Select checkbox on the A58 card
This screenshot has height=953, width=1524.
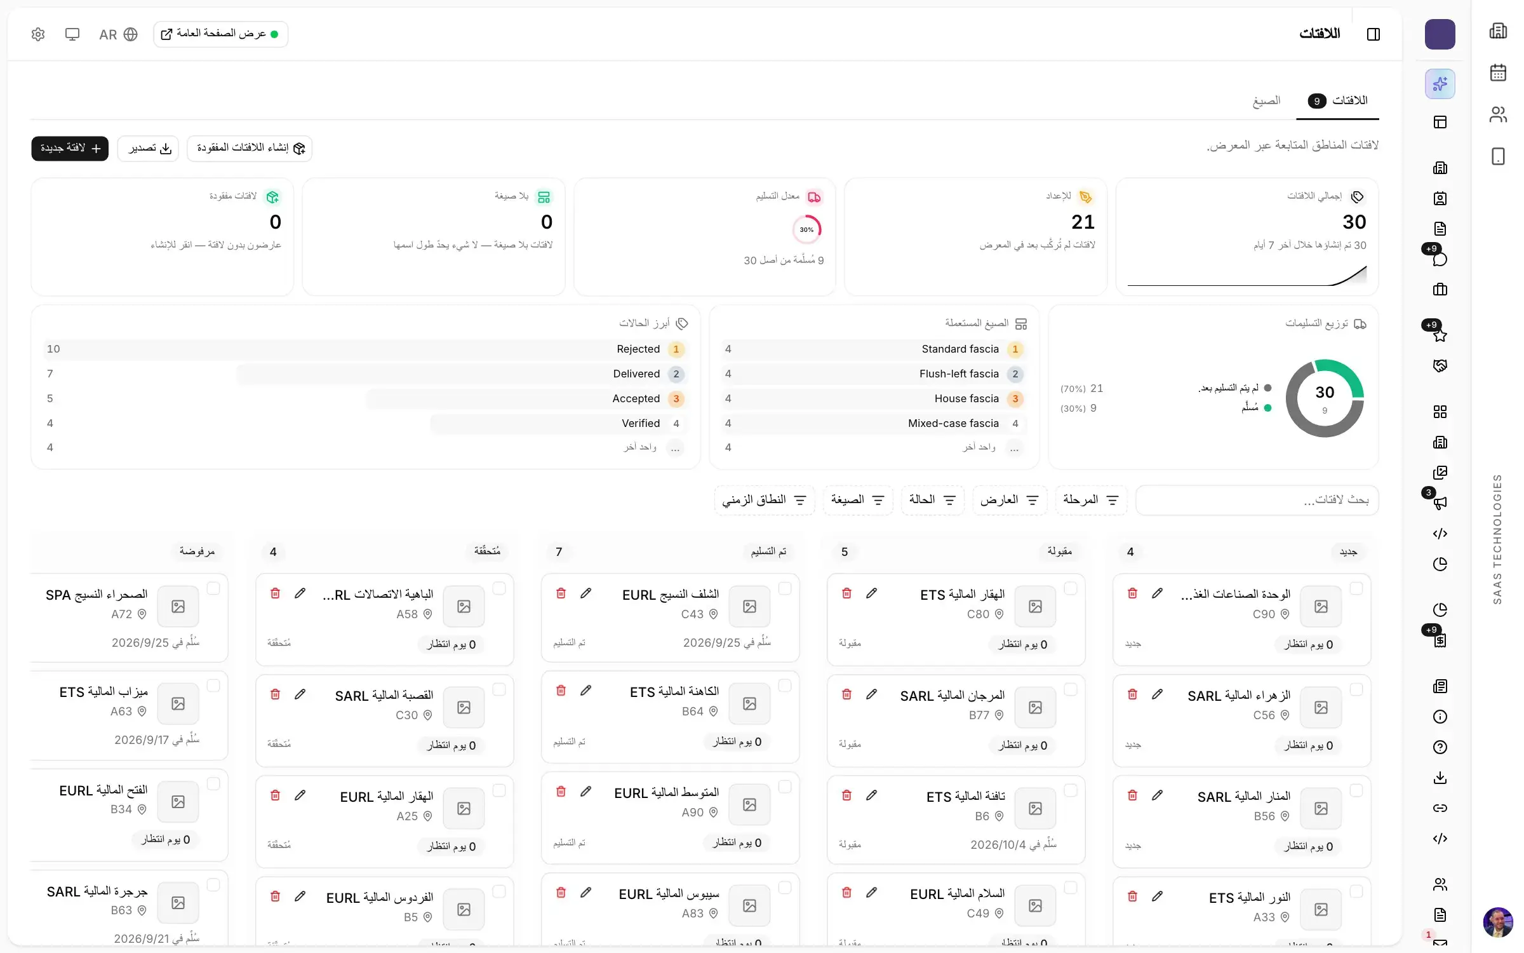click(x=499, y=588)
